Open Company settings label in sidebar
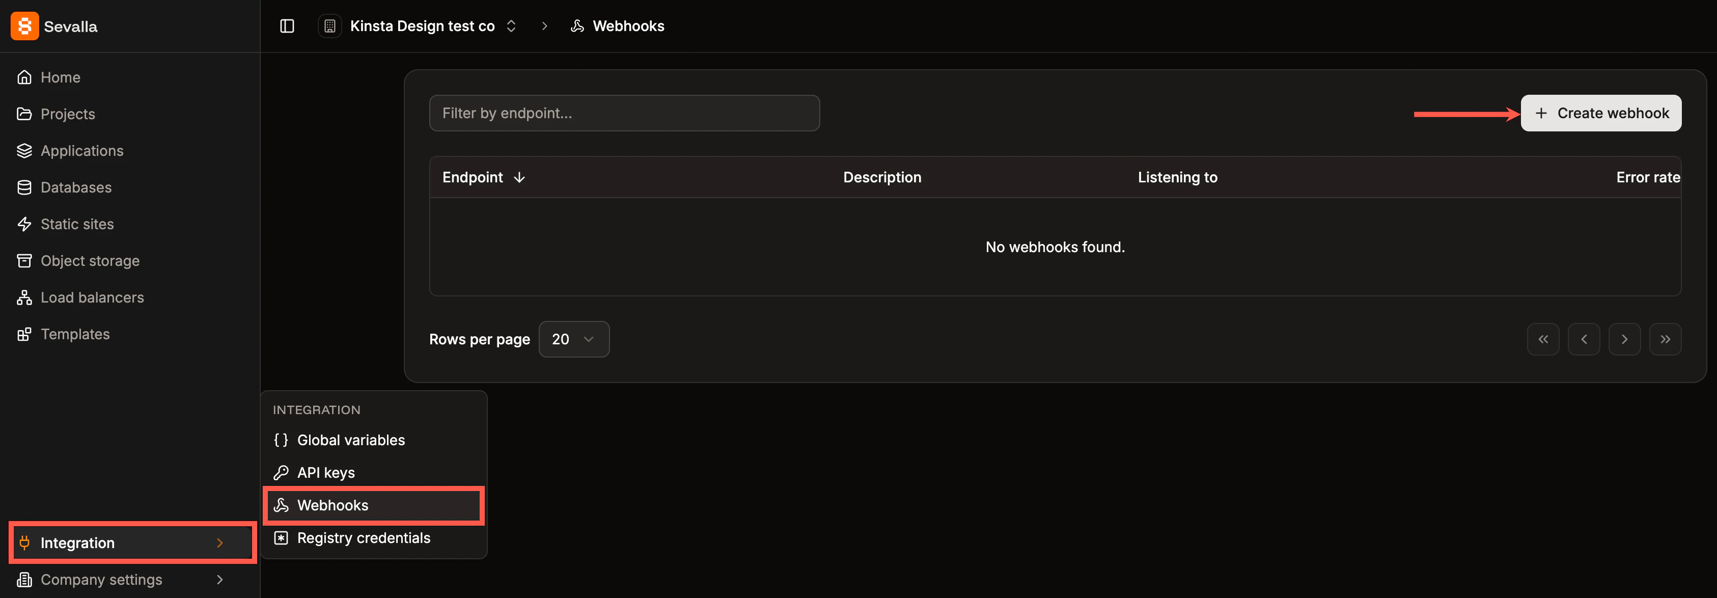The width and height of the screenshot is (1717, 598). pyautogui.click(x=101, y=579)
